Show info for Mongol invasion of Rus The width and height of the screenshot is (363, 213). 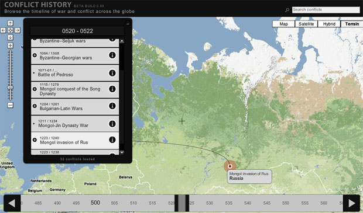112,139
